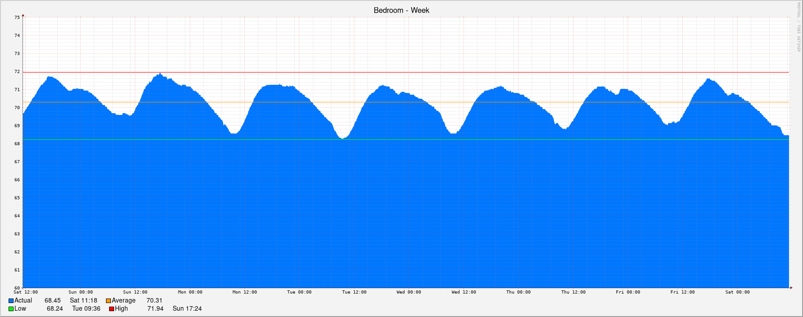The image size is (803, 317).
Task: Select the "Sun 00:00" x-axis label
Action: point(81,292)
